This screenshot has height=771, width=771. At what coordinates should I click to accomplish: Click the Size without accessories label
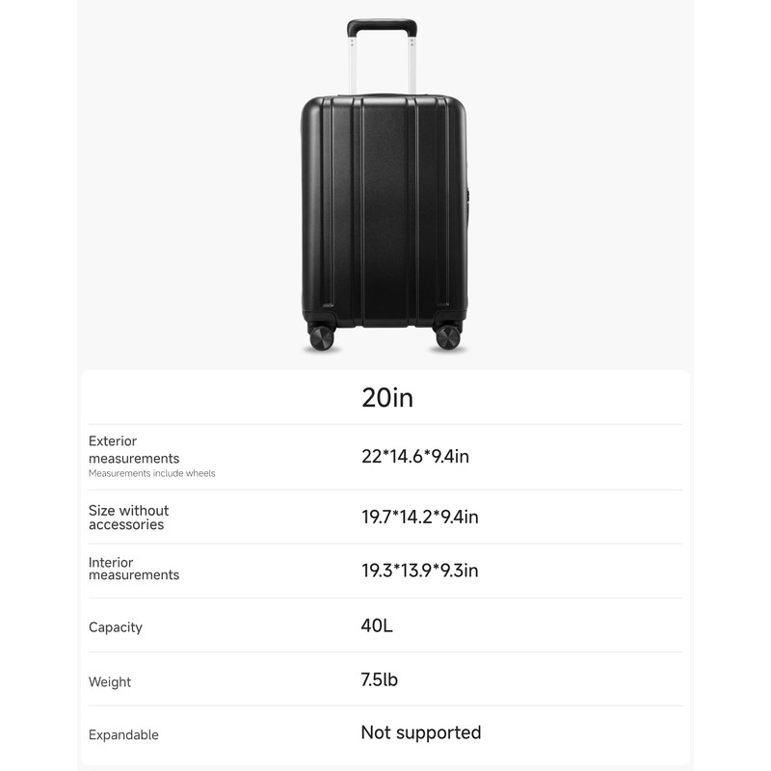click(x=128, y=518)
